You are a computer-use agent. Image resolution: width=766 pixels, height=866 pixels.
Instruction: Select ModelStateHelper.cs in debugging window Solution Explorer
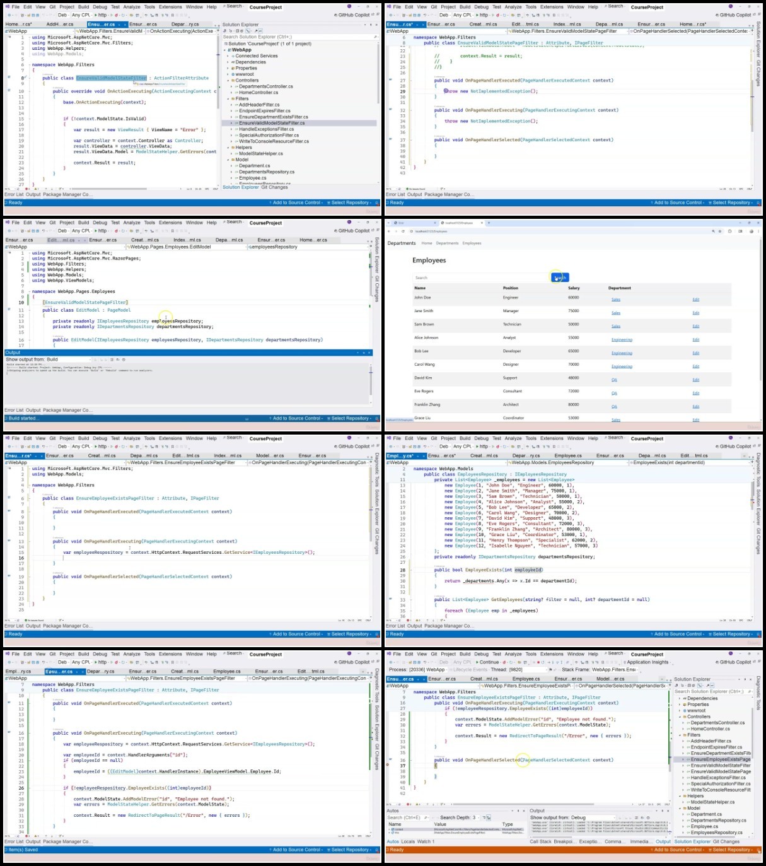[712, 802]
